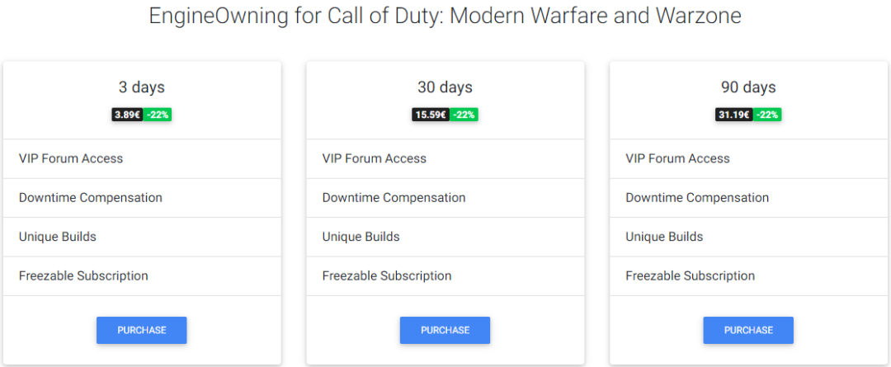Select the 31.19€ price badge
This screenshot has width=891, height=367.
(734, 115)
